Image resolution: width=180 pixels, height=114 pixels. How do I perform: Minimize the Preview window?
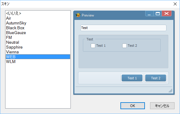tap(149, 14)
